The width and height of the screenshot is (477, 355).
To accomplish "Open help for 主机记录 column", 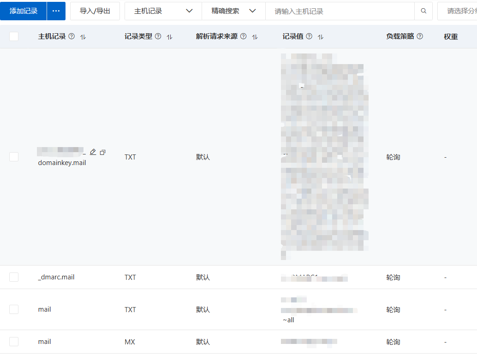I will (72, 36).
